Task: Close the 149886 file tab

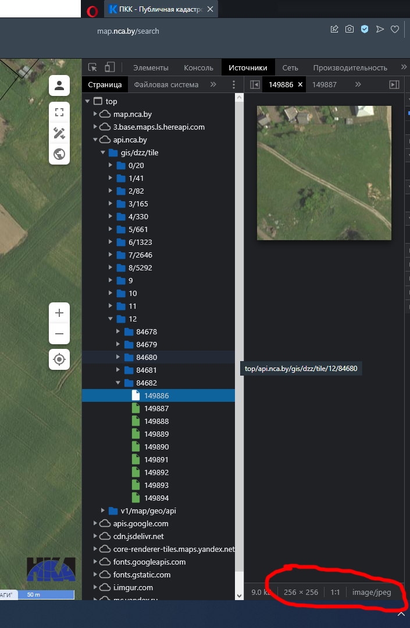Action: (300, 85)
